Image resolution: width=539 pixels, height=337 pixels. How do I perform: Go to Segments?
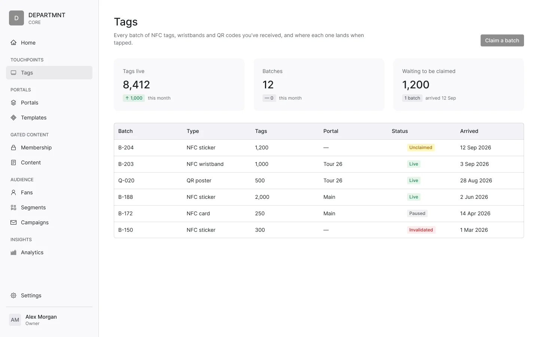pyautogui.click(x=49, y=207)
